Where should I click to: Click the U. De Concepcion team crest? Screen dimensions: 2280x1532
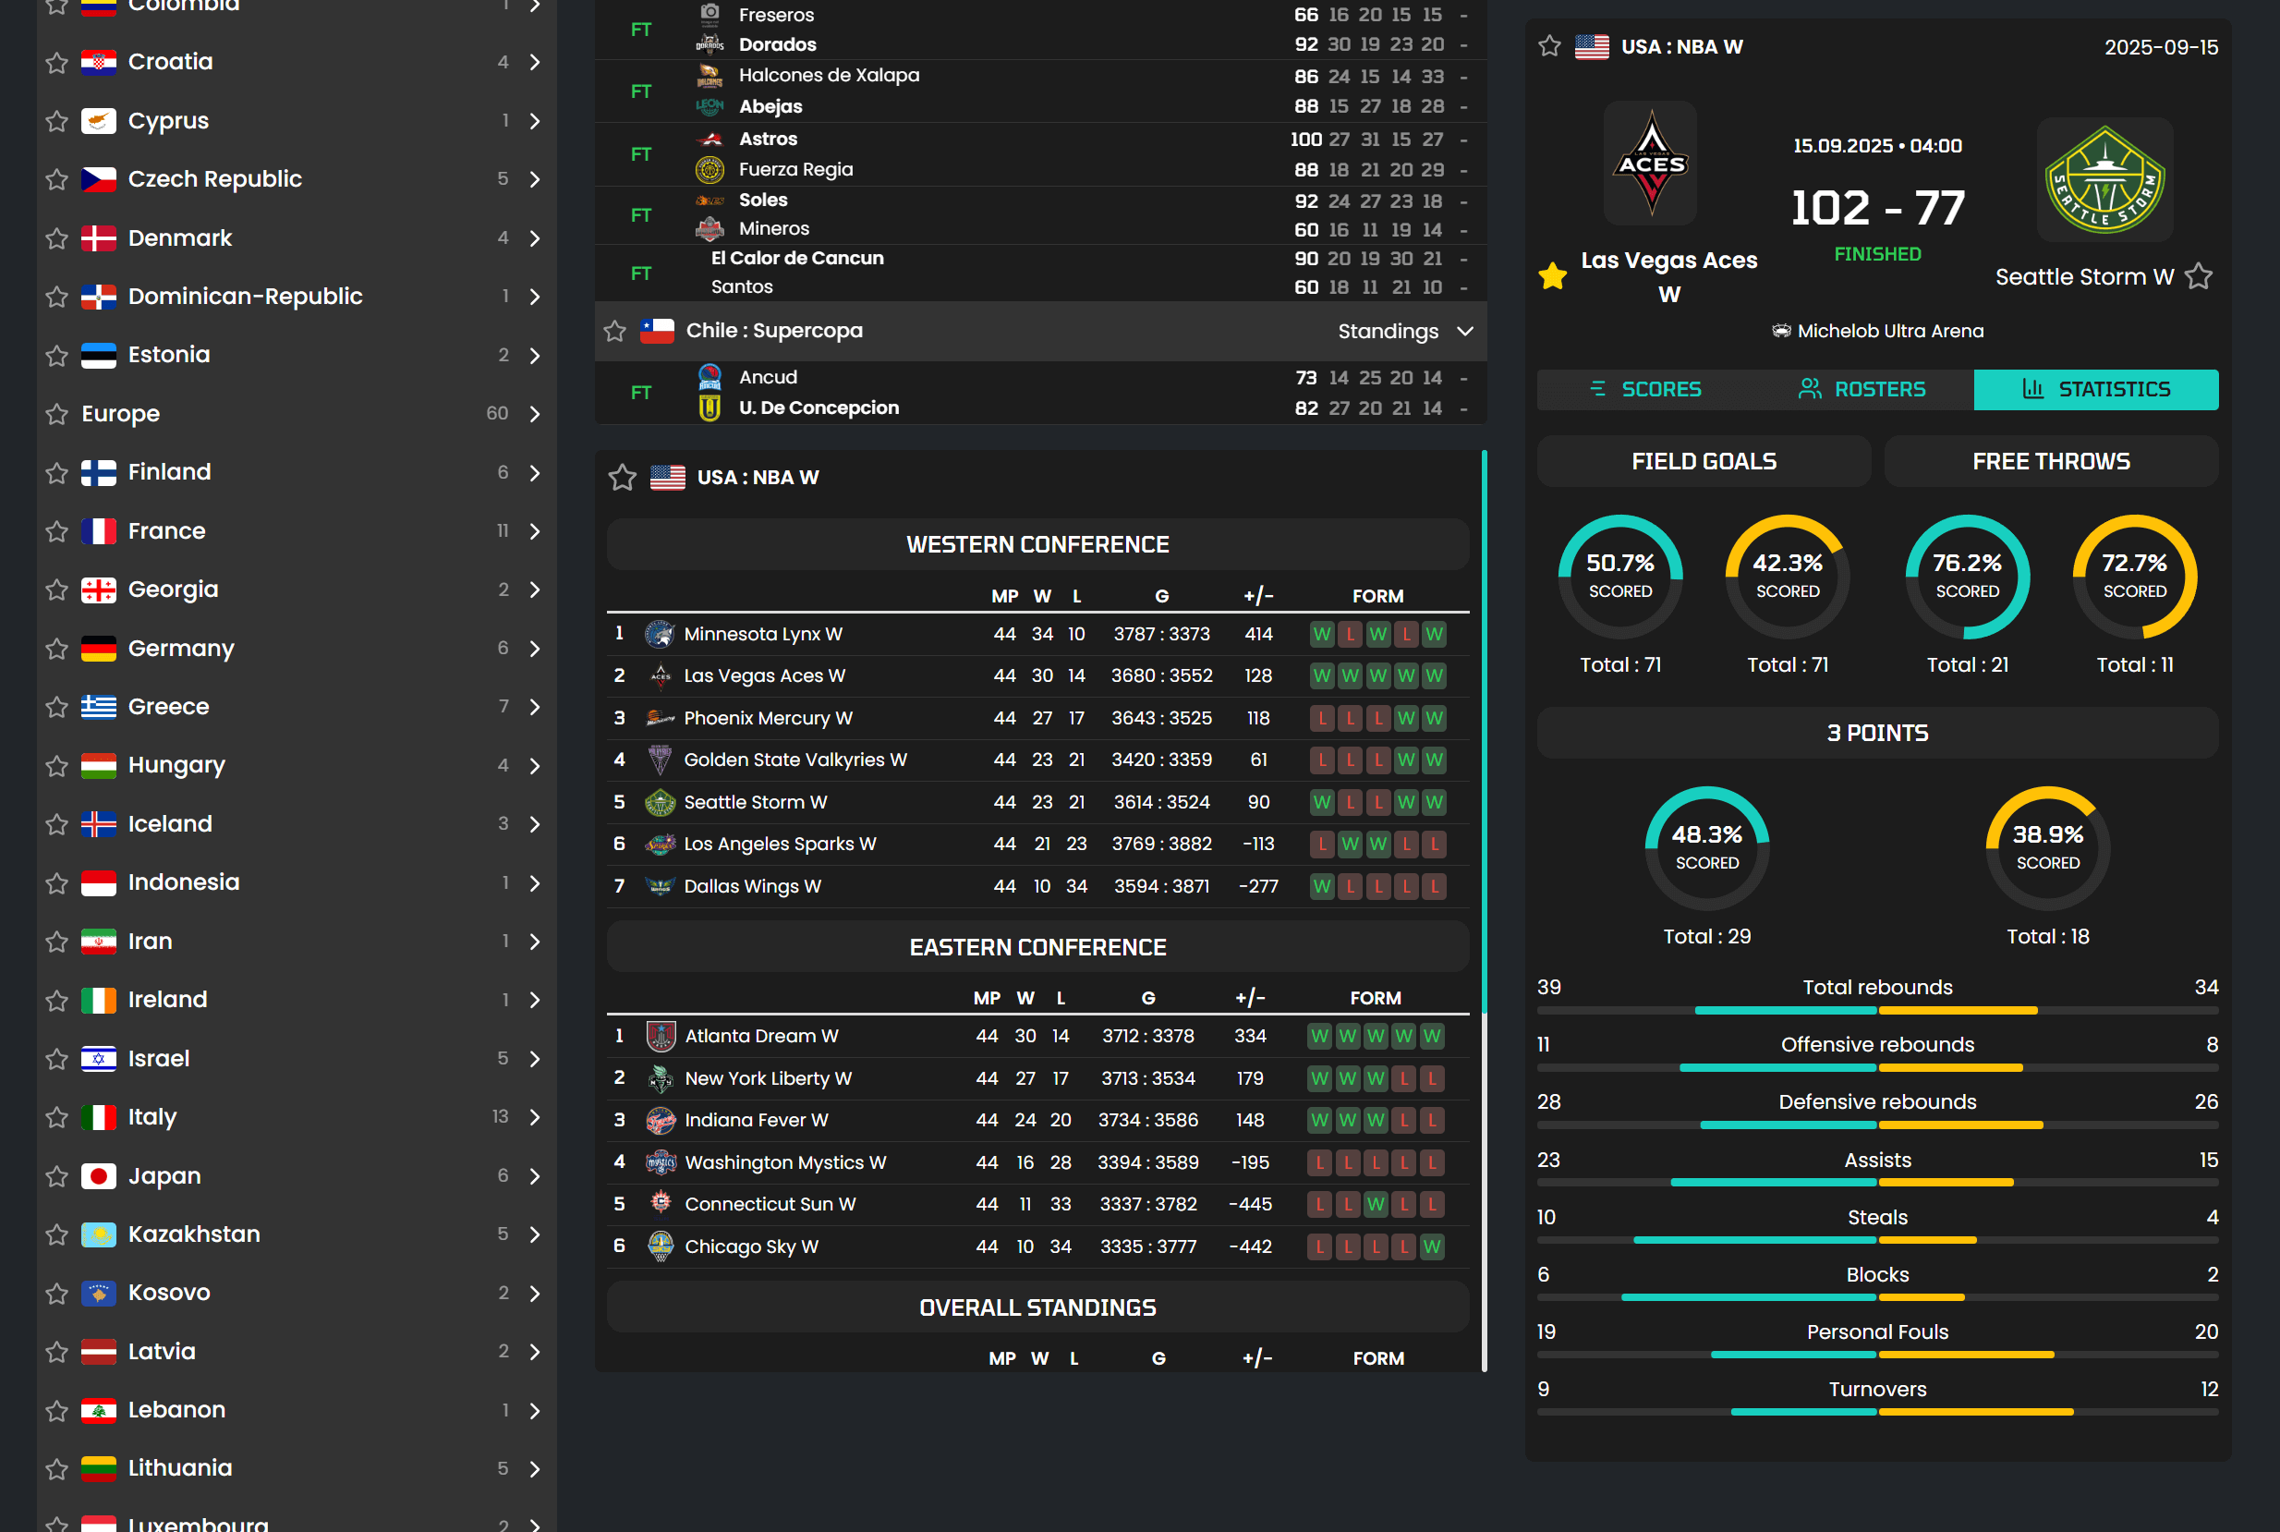(x=709, y=407)
